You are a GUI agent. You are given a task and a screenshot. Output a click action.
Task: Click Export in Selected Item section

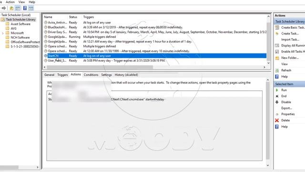pyautogui.click(x=287, y=108)
